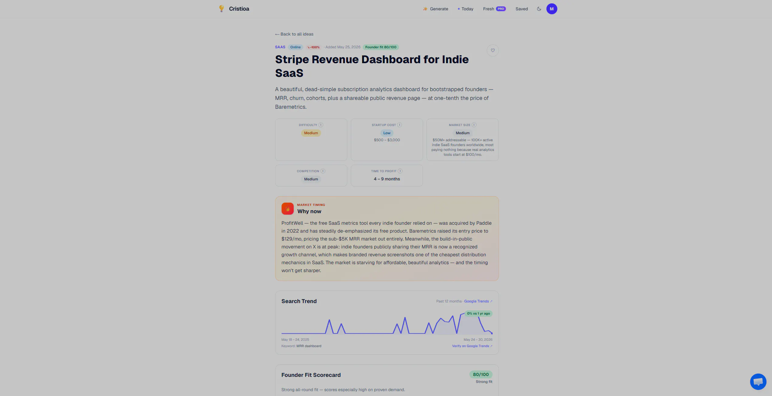
Task: Show info for Startup Cost metric
Action: (400, 125)
